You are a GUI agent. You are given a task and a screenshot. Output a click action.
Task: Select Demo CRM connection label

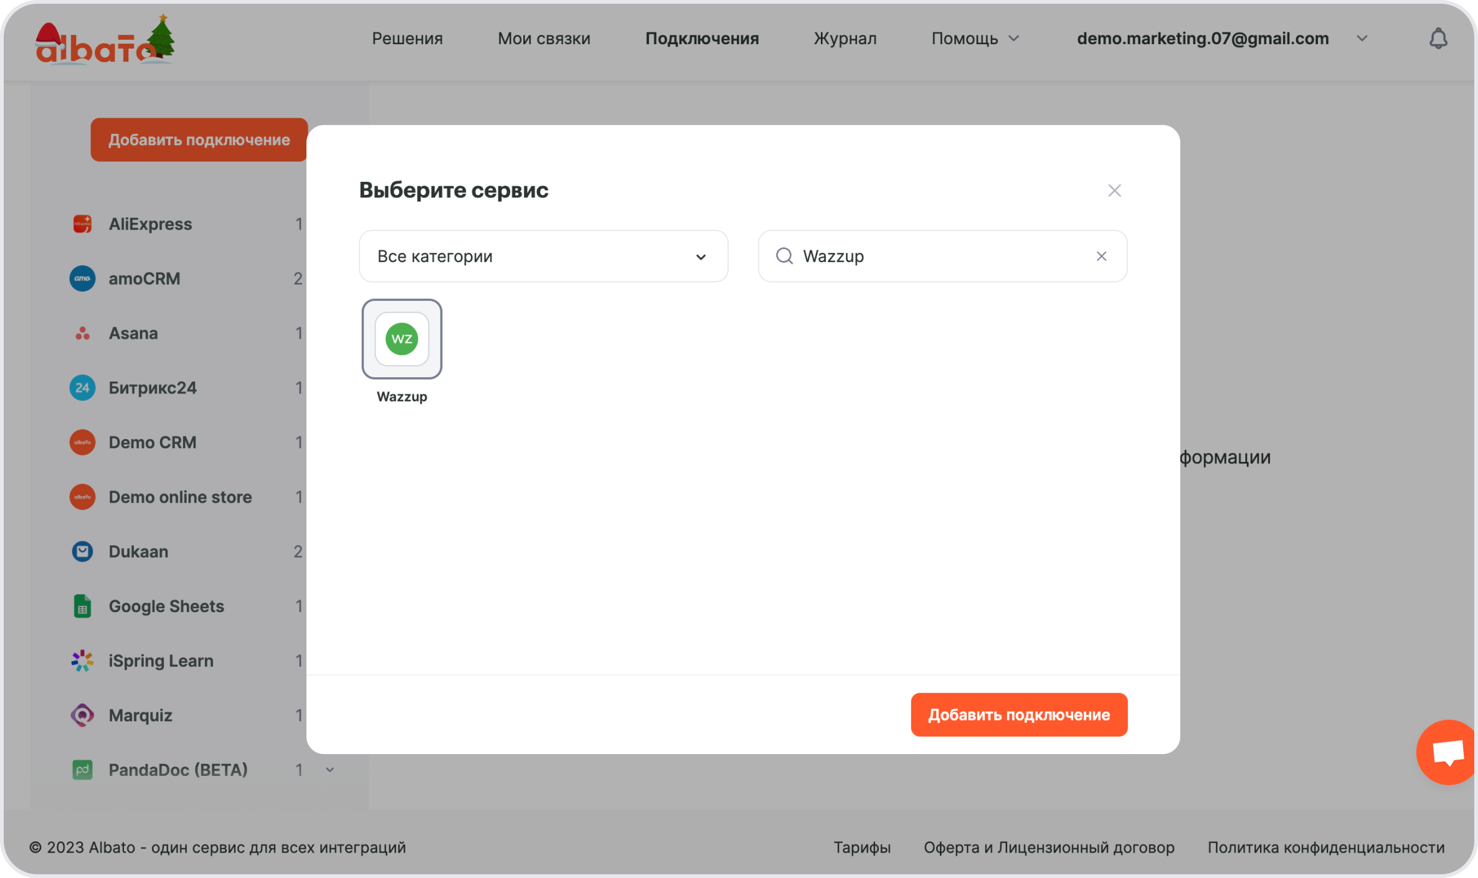click(153, 442)
